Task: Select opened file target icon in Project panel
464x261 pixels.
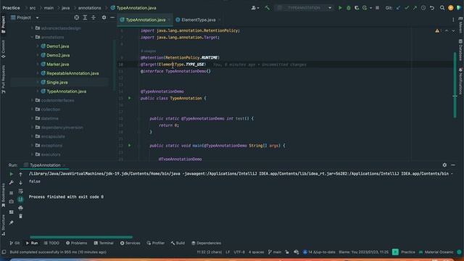Action: pyautogui.click(x=77, y=17)
